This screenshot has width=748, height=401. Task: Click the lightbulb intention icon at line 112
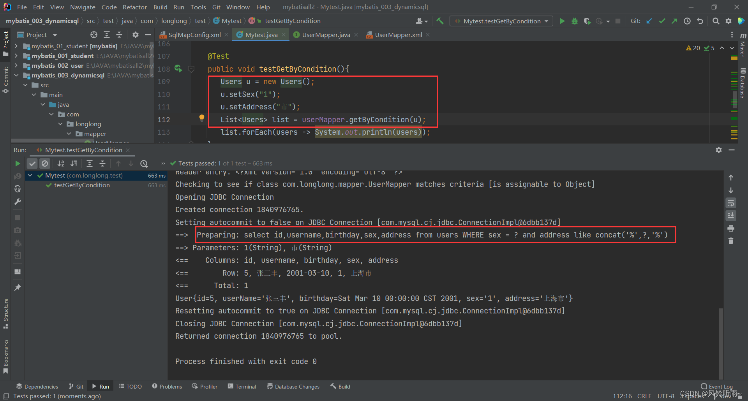coord(202,118)
